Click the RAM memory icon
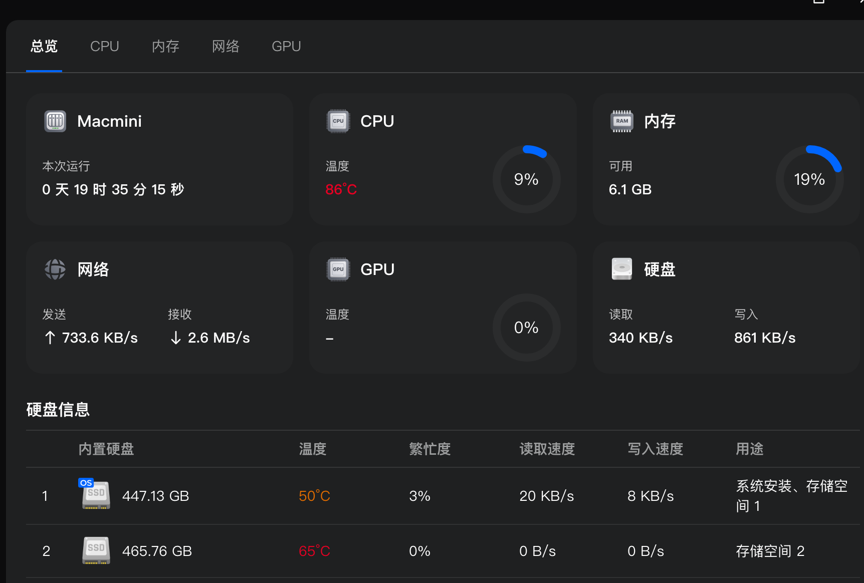The image size is (864, 583). [622, 121]
